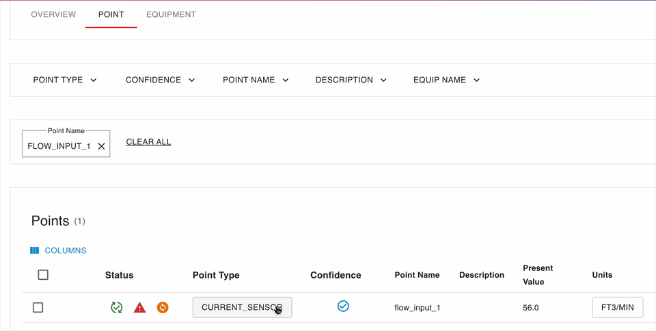Open the Confidence filter dropdown
Screen dimensions: 656x331
click(160, 80)
